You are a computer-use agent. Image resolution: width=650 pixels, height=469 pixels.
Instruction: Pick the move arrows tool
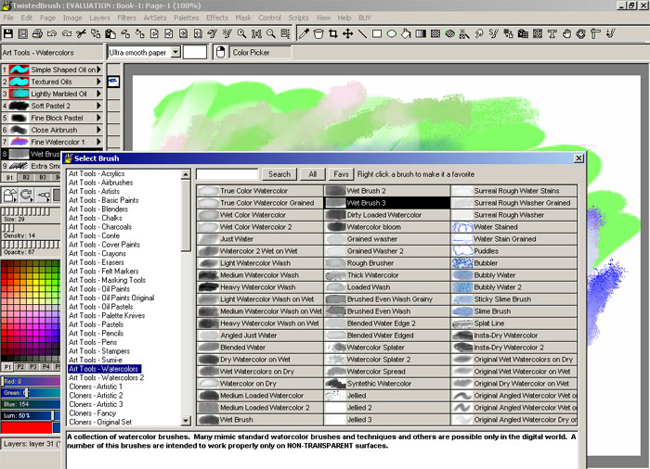[x=348, y=34]
